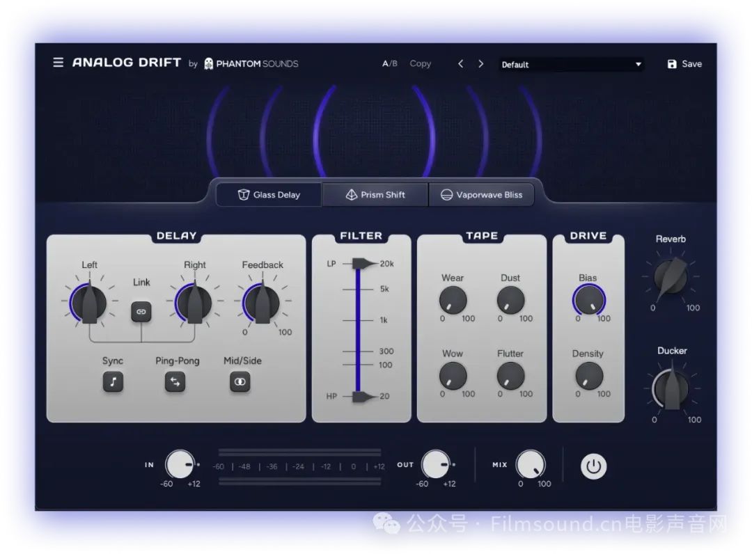
Task: Click the Ping-Pong arrows icon
Action: tap(175, 382)
